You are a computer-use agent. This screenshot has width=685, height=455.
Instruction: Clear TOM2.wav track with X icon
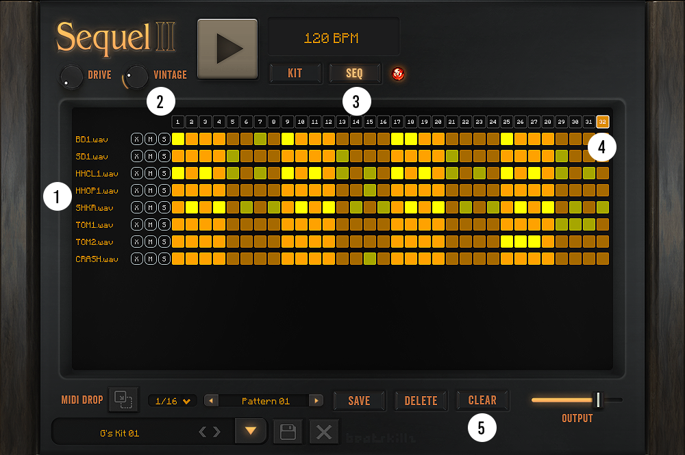pyautogui.click(x=137, y=242)
